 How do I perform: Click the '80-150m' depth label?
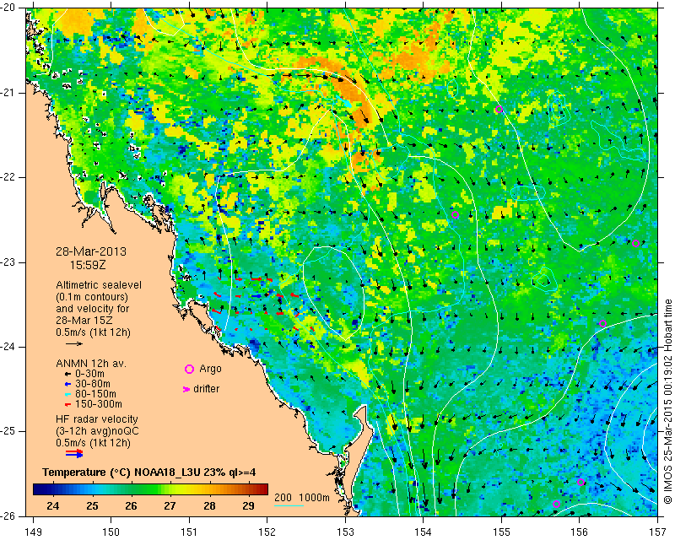pyautogui.click(x=95, y=394)
